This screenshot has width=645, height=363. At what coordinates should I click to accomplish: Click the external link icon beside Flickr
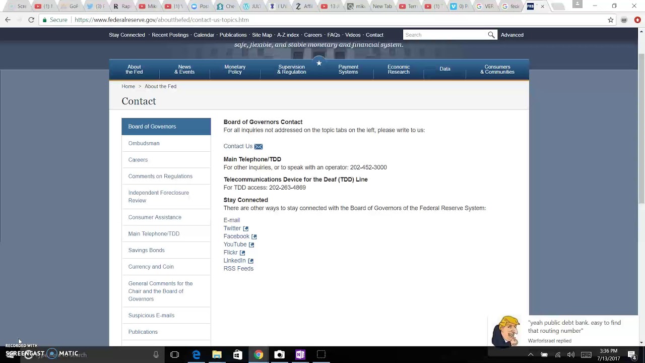(x=242, y=253)
